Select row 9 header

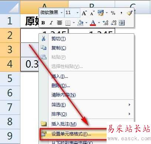click(x=10, y=136)
